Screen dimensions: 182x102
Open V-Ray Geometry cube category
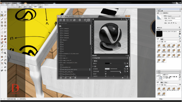click(x=68, y=20)
